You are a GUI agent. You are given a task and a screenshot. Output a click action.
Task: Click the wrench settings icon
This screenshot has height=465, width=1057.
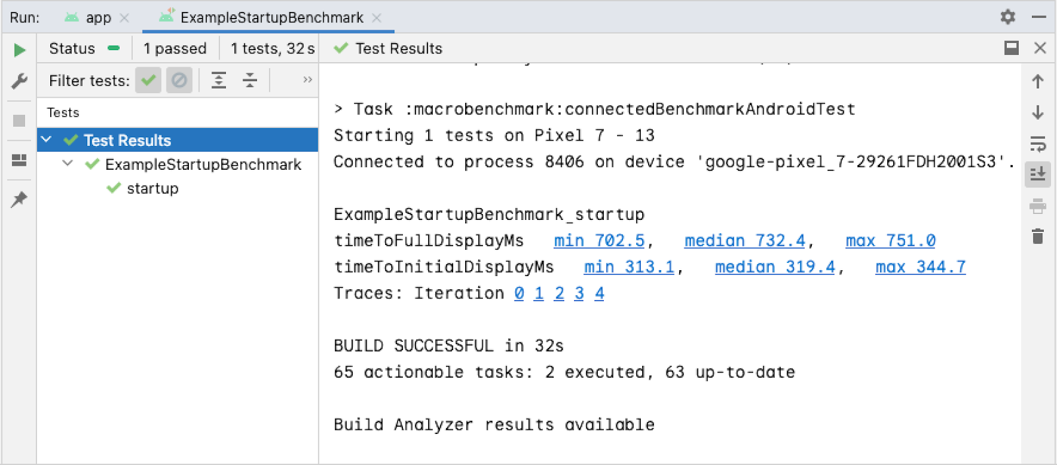[20, 81]
